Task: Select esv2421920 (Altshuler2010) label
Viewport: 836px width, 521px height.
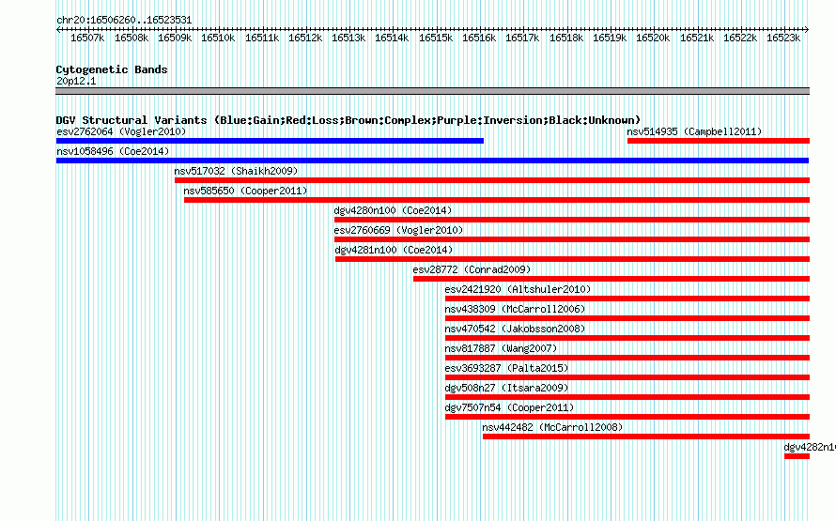Action: (518, 289)
